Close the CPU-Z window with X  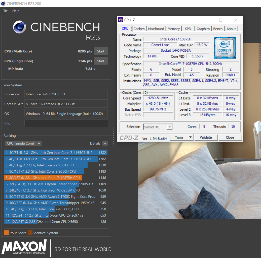tap(236, 20)
